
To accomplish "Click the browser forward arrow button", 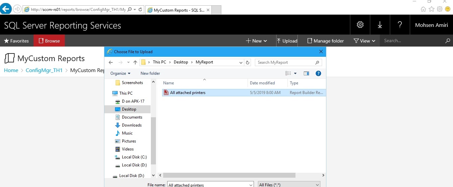I will click(x=17, y=9).
